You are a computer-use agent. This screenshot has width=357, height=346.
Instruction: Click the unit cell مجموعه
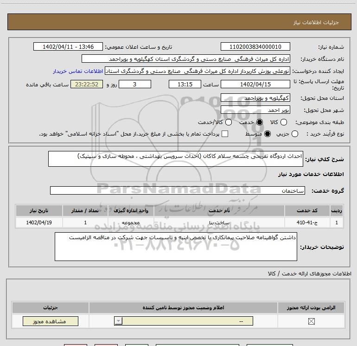pos(131,222)
